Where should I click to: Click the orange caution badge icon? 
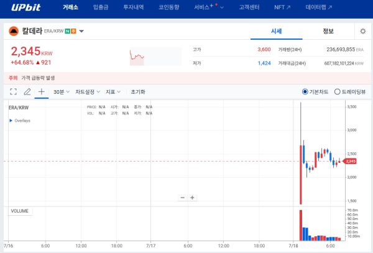(x=73, y=31)
